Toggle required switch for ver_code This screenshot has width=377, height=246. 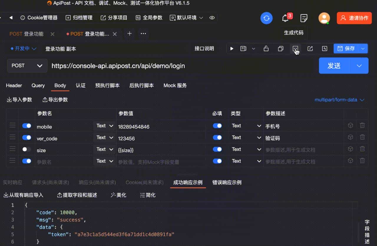(217, 137)
